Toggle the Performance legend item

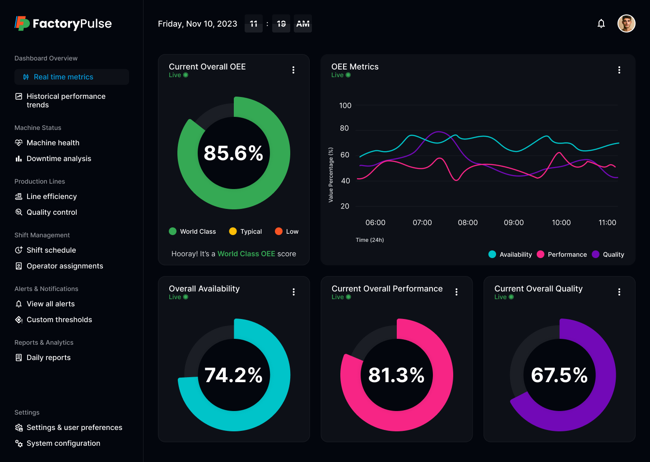coord(562,254)
